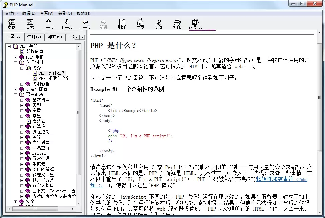Screen dimensions: 325x218
Task: Click the book icon next to 安装与配置
Action: click(x=22, y=89)
